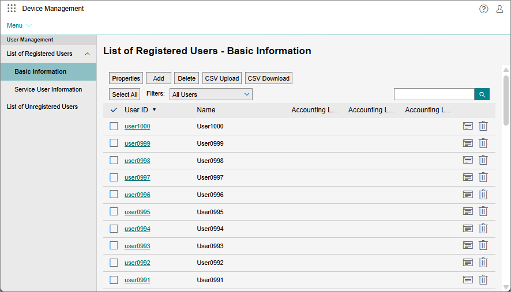This screenshot has width=511, height=292.
Task: Collapse List of Registered Users section
Action: click(x=87, y=54)
